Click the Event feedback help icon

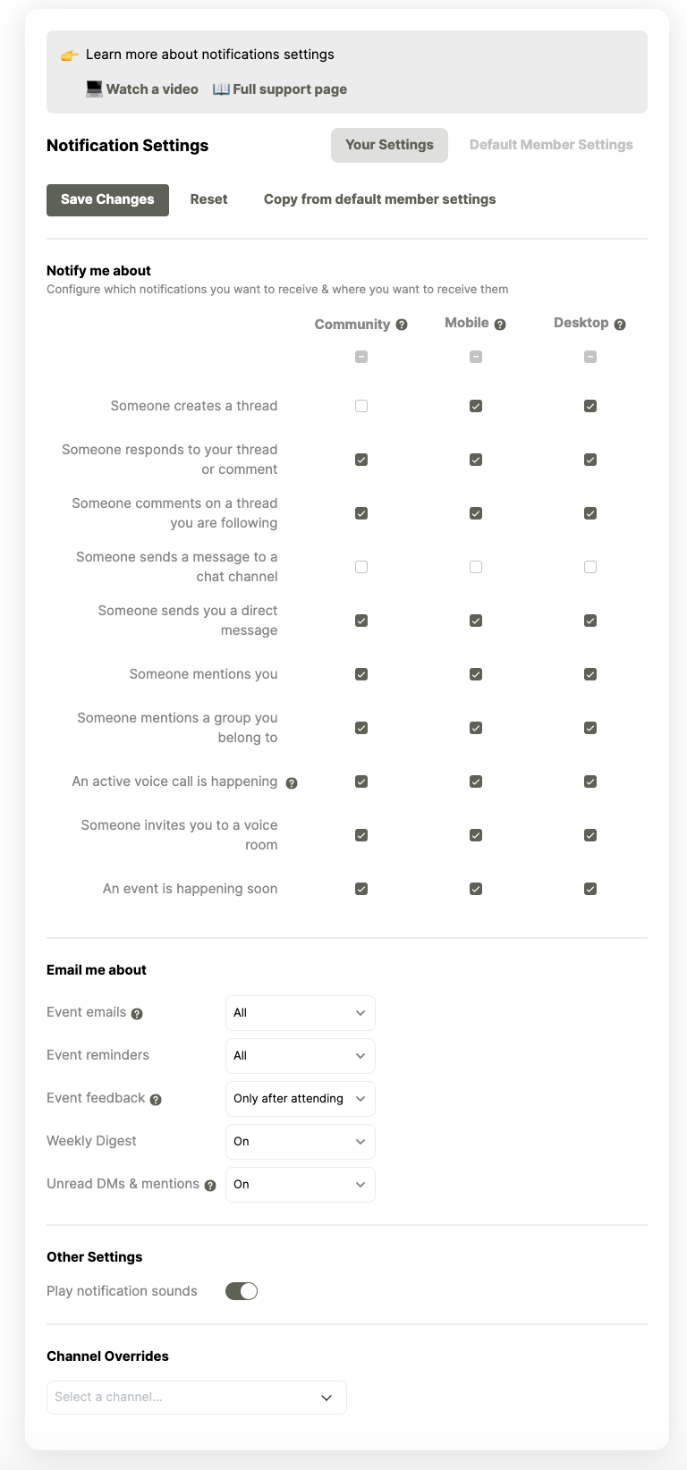click(x=156, y=1100)
